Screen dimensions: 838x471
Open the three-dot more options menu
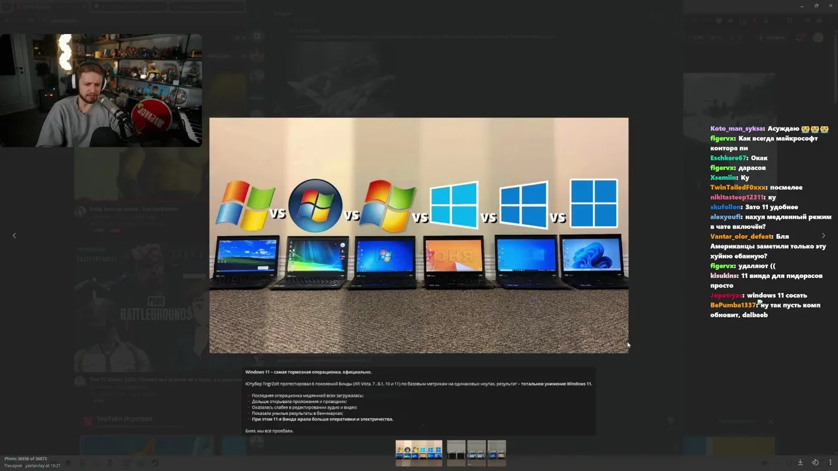click(x=830, y=462)
